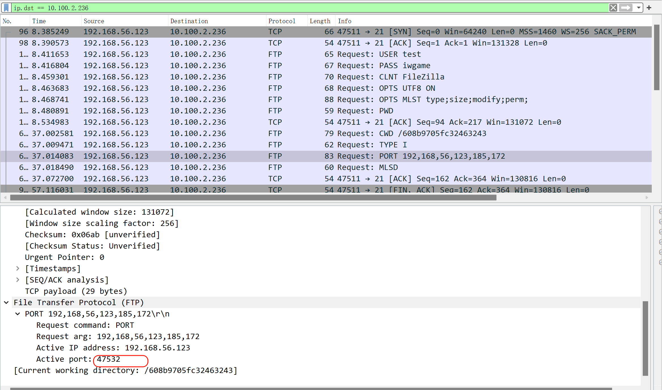Select the Active port 47532 field
662x390 pixels.
pos(78,359)
